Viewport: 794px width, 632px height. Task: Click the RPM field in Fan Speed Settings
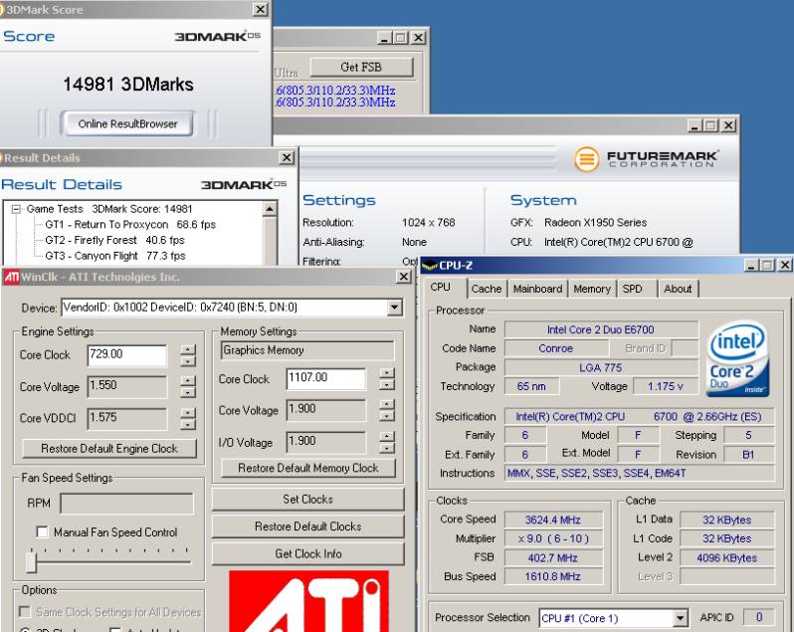pyautogui.click(x=126, y=504)
